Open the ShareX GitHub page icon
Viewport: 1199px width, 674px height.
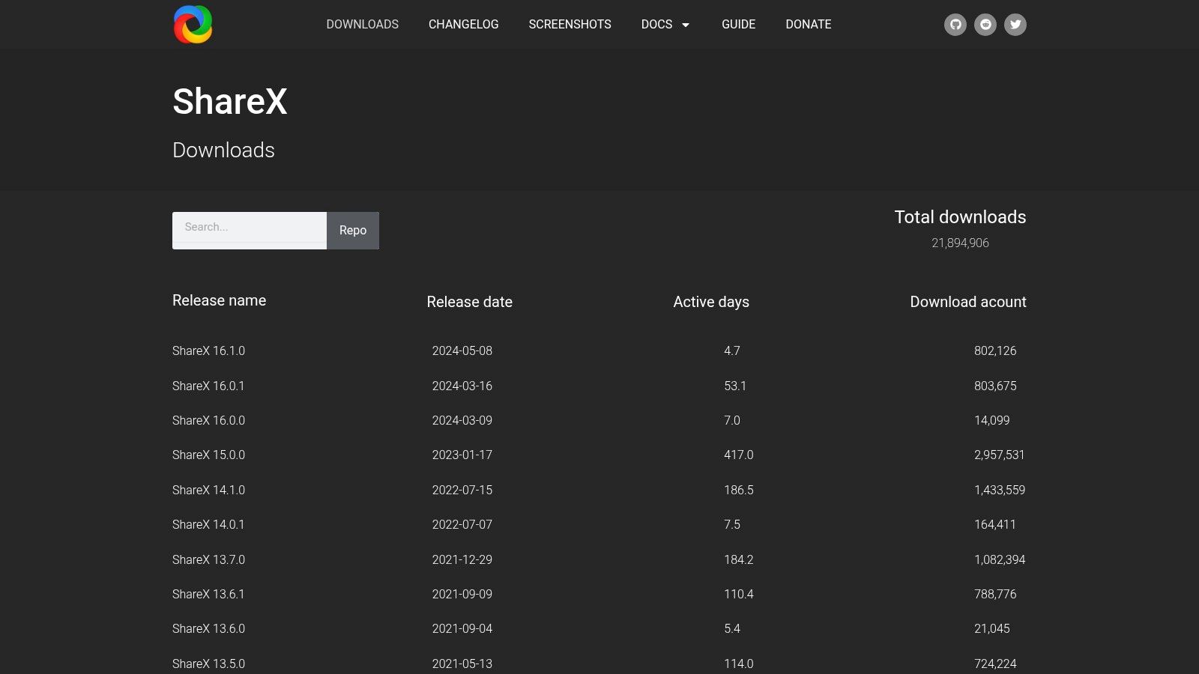tap(955, 24)
